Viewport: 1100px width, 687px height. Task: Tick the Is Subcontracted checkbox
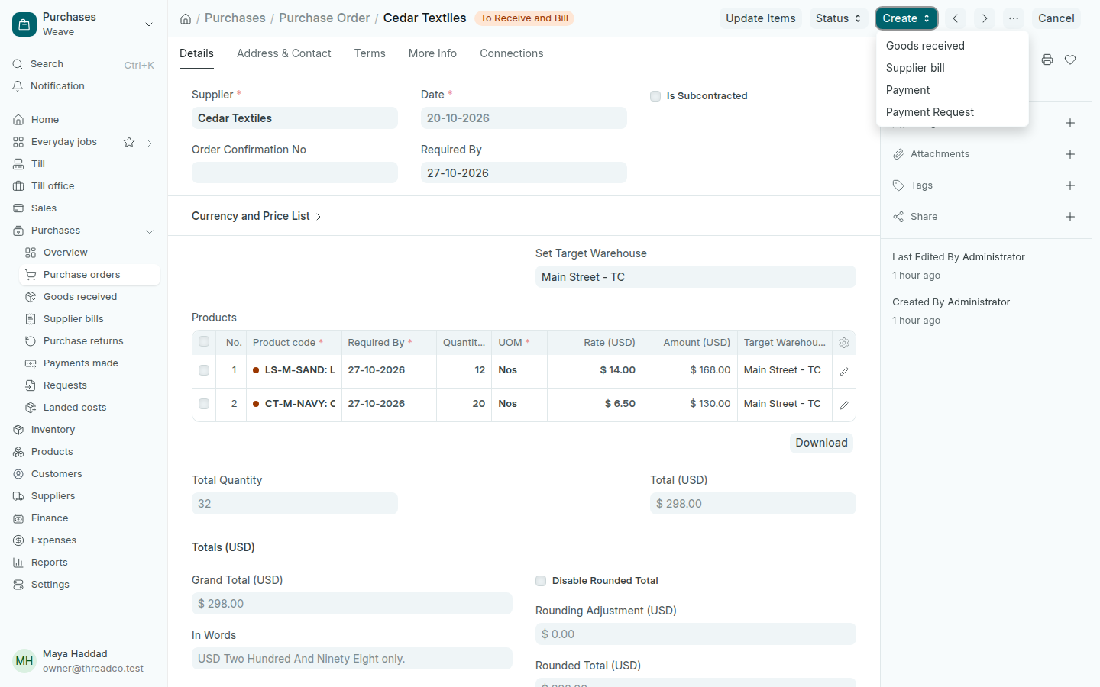[x=655, y=96]
